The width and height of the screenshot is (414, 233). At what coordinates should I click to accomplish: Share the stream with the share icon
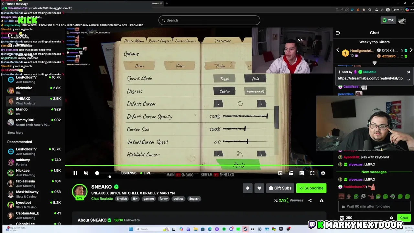310,200
